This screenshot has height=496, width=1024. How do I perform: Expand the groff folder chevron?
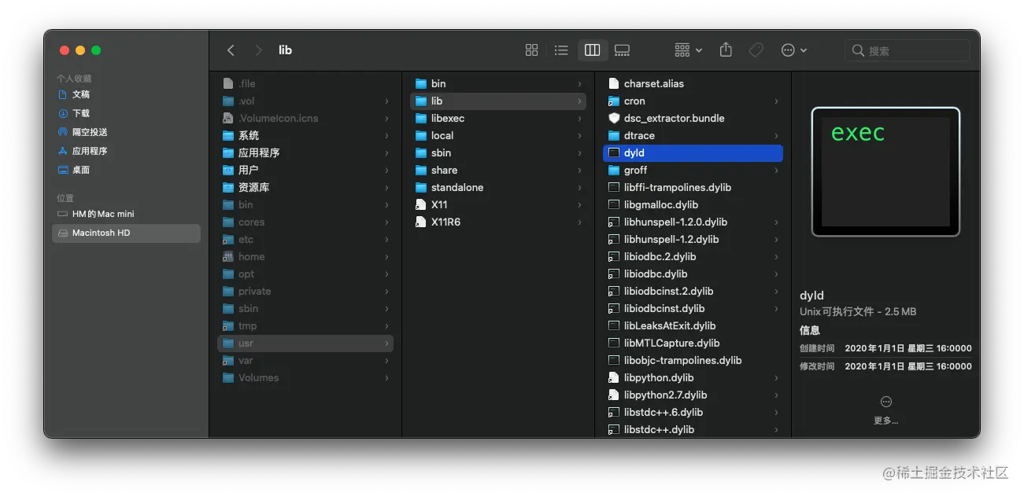click(x=776, y=170)
